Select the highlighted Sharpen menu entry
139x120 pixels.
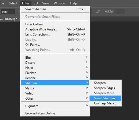click(55, 83)
